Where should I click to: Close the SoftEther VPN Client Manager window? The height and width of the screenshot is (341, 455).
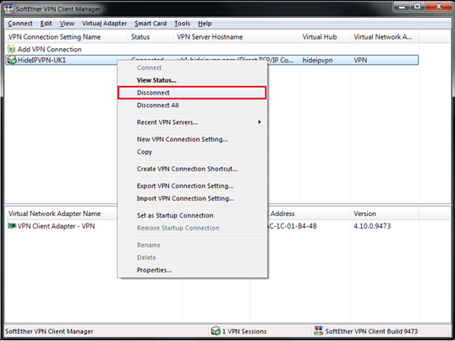click(438, 7)
